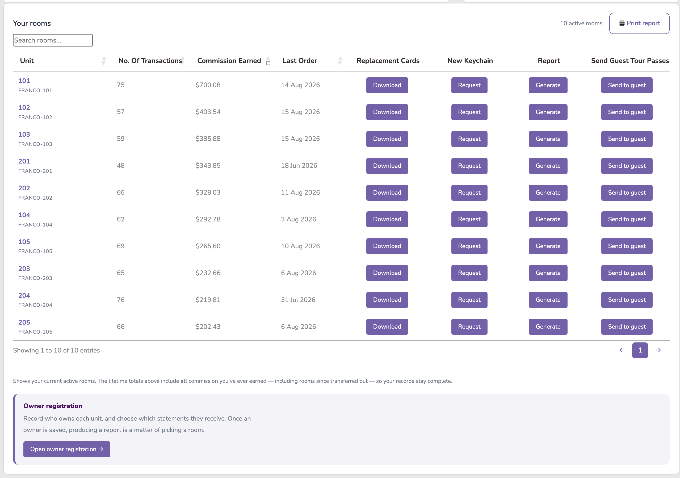Download replacement cards for unit 205
The width and height of the screenshot is (680, 478).
tap(387, 327)
